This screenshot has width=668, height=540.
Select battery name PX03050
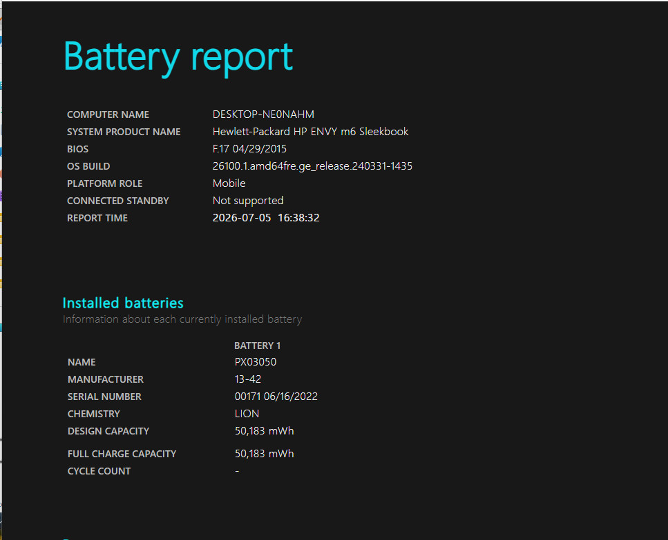tap(255, 362)
